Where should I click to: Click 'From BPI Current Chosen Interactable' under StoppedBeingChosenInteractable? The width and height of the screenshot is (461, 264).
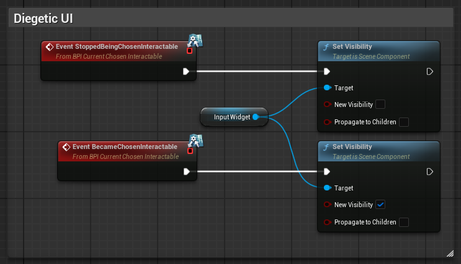[109, 56]
